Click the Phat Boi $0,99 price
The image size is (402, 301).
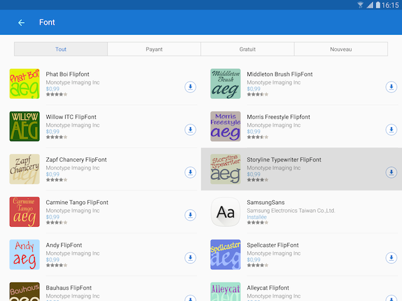(52, 89)
